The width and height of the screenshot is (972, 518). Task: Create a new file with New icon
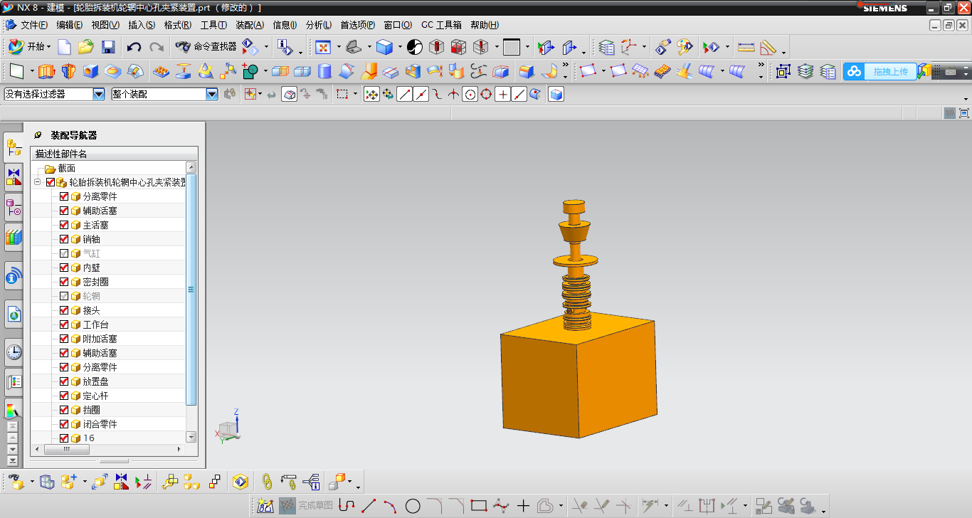pyautogui.click(x=64, y=48)
